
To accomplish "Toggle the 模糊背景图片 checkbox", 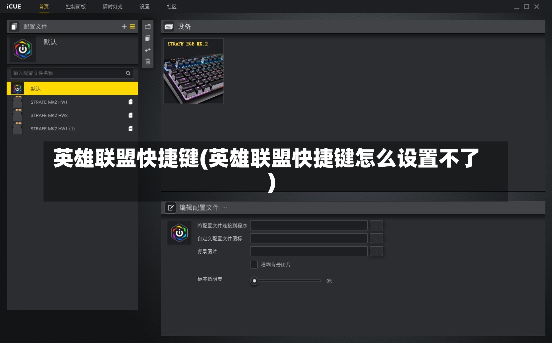I will [x=254, y=265].
